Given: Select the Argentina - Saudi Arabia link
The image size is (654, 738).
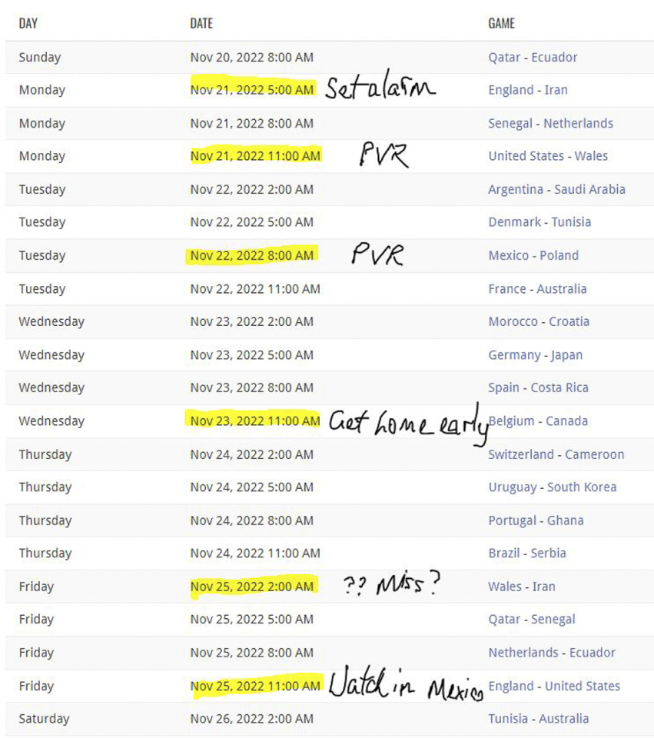Looking at the screenshot, I should tap(556, 189).
